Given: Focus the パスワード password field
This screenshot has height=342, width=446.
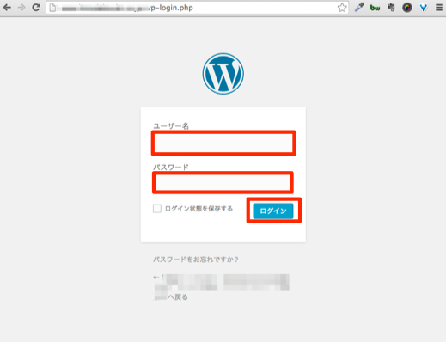Looking at the screenshot, I should pyautogui.click(x=223, y=182).
